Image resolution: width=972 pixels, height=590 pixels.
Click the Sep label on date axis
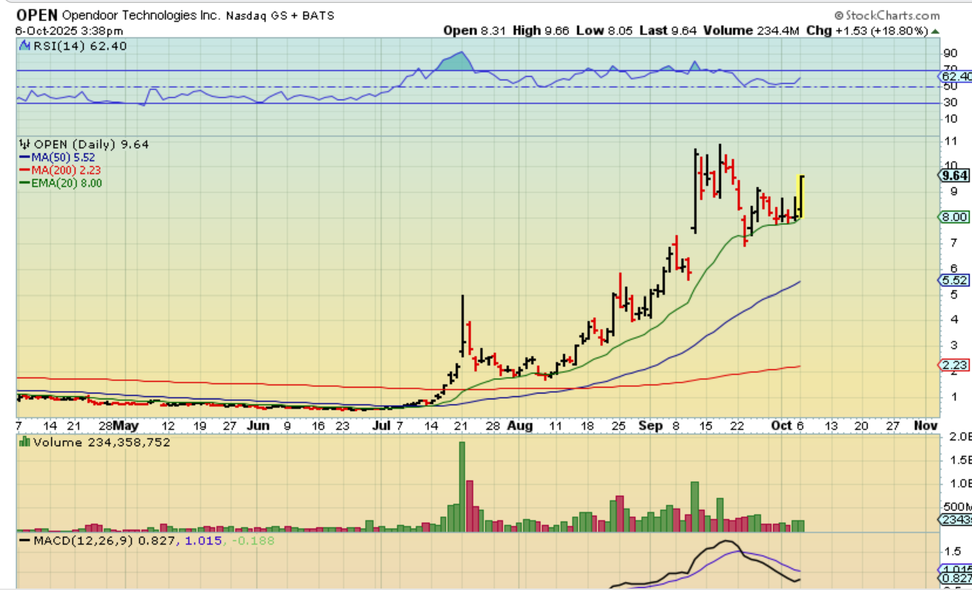[650, 426]
